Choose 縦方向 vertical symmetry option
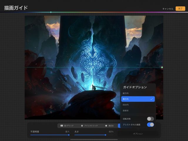The image size is (188, 141). pos(138,93)
